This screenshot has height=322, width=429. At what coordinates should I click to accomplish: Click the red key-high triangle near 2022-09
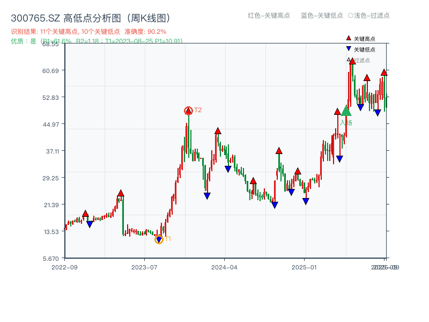click(x=84, y=213)
